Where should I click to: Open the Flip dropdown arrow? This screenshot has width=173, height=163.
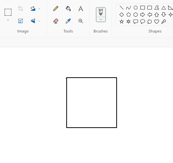(39, 21)
